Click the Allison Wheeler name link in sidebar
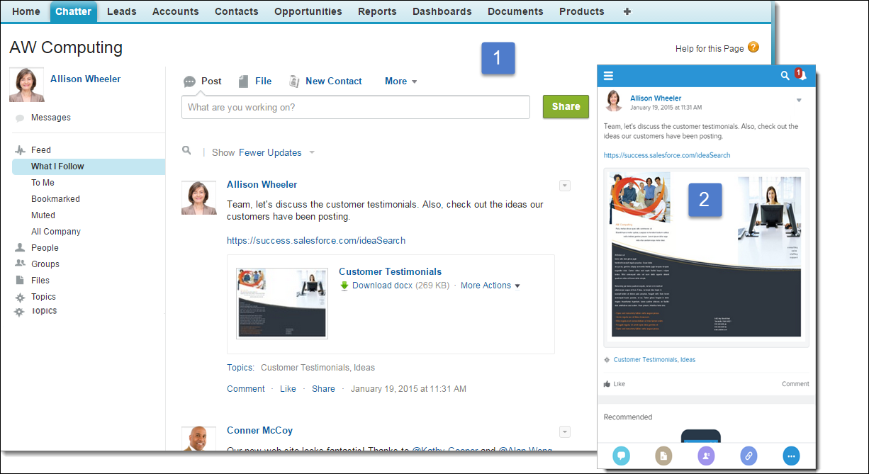Screen dimensions: 869x474 point(86,79)
